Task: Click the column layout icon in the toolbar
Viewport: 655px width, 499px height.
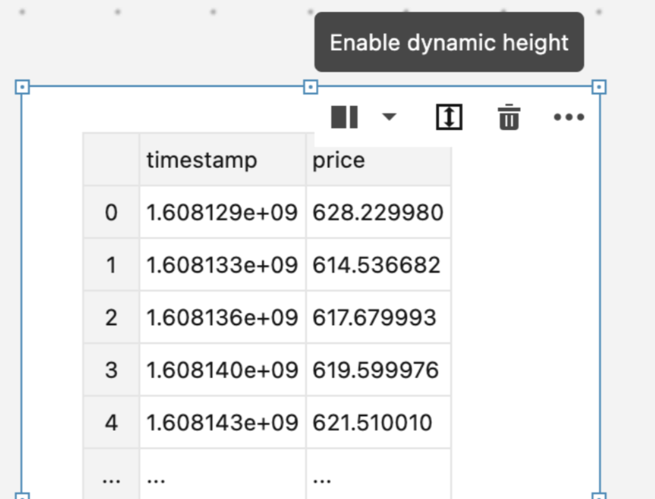Action: [x=344, y=117]
